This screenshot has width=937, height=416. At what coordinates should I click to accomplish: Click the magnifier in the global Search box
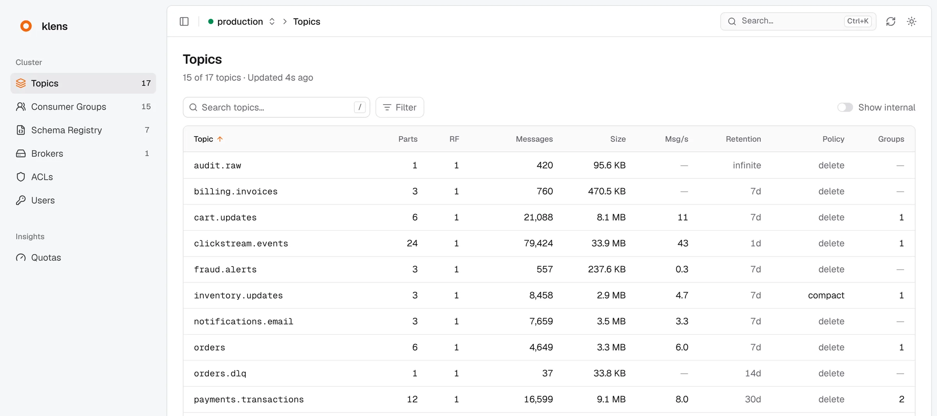point(732,21)
